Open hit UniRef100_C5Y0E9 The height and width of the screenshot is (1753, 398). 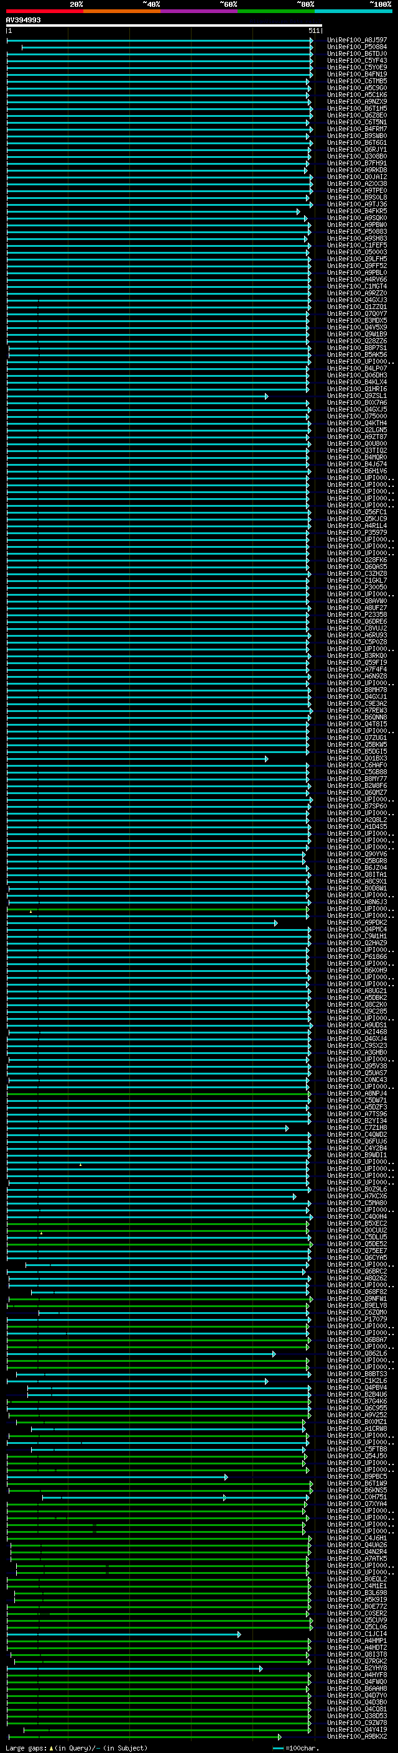tap(357, 67)
